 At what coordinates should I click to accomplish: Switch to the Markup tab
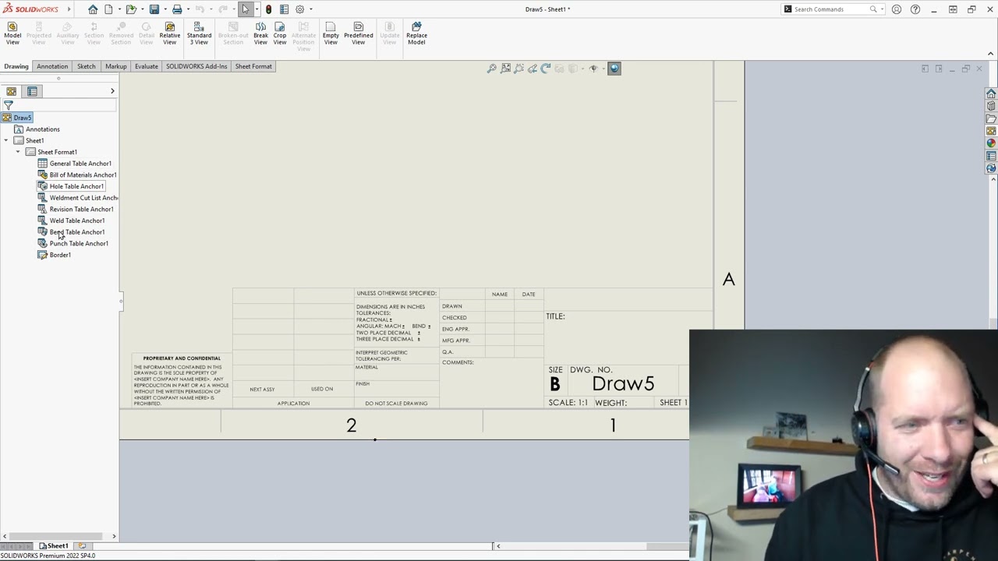(115, 66)
